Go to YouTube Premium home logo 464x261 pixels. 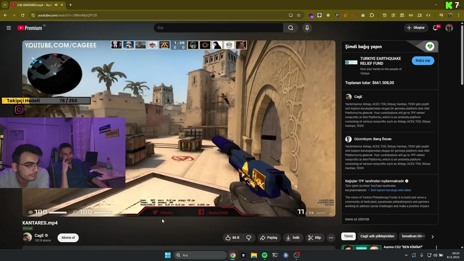(30, 28)
